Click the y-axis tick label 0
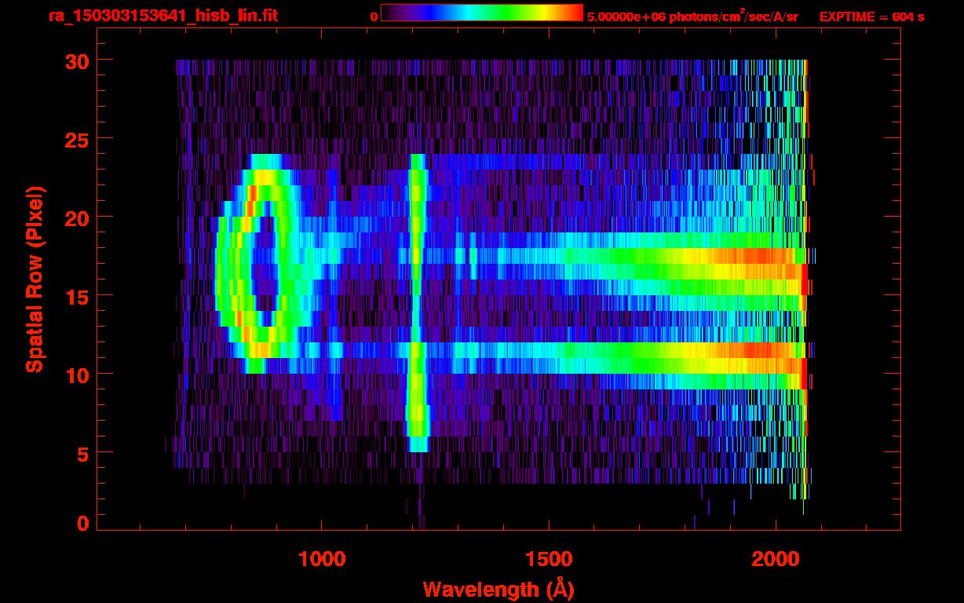964x603 pixels. [83, 523]
